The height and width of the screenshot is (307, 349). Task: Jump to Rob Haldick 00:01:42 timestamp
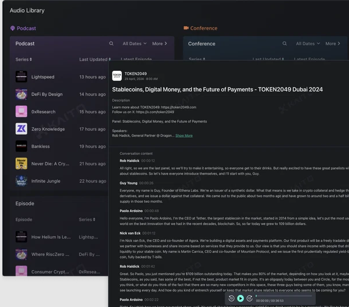148,266
